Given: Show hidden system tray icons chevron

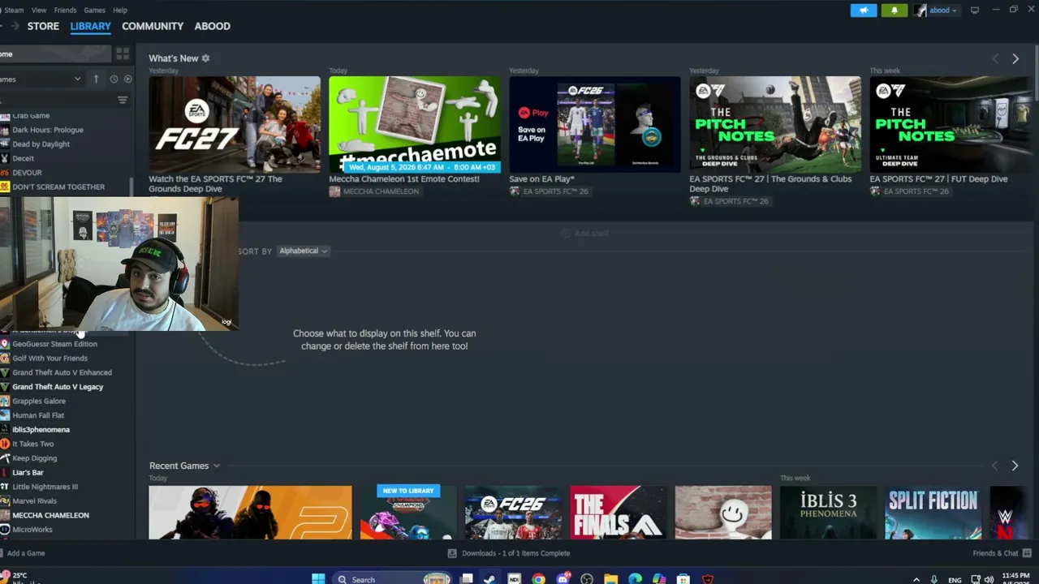Looking at the screenshot, I should point(916,579).
